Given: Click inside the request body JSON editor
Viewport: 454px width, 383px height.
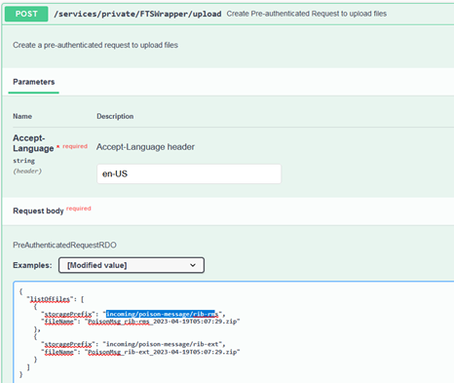Looking at the screenshot, I should [x=234, y=332].
